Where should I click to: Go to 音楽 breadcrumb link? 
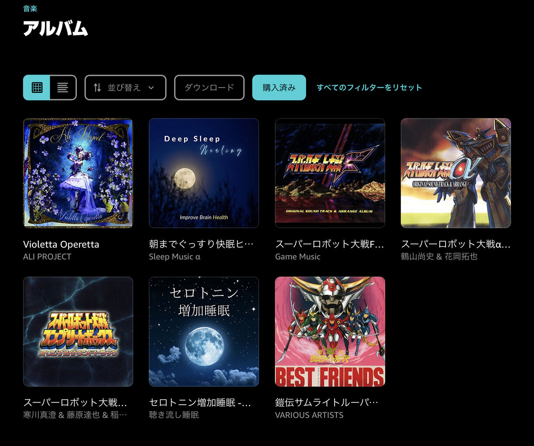pos(30,9)
